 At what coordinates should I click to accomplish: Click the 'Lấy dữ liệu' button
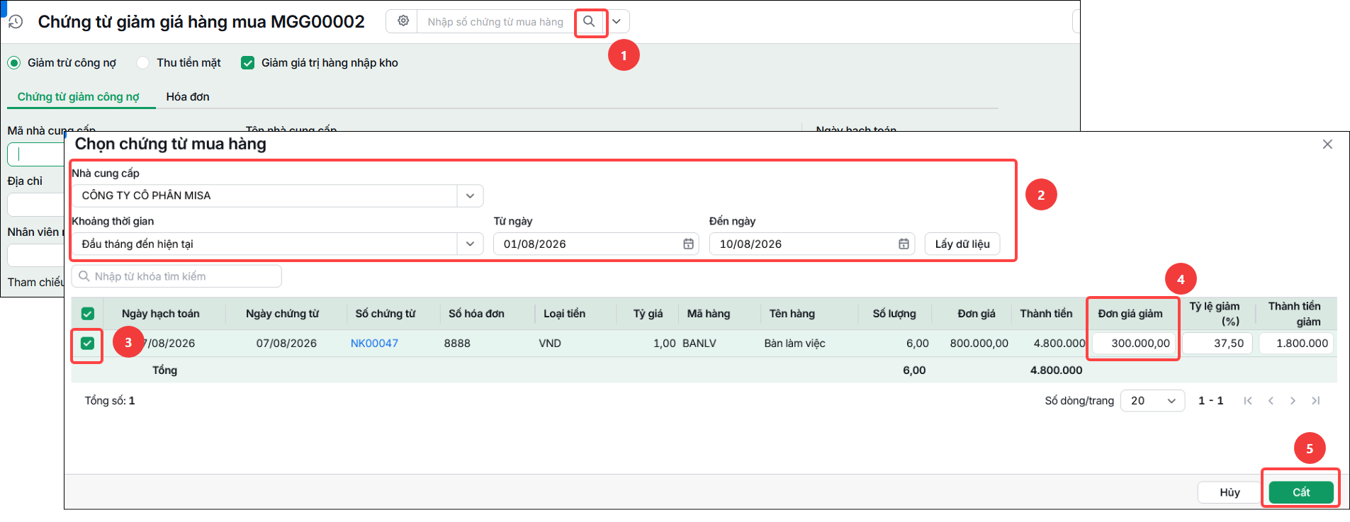[x=962, y=244]
